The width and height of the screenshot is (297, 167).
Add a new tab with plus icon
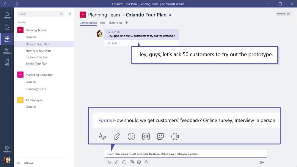[x=126, y=23]
